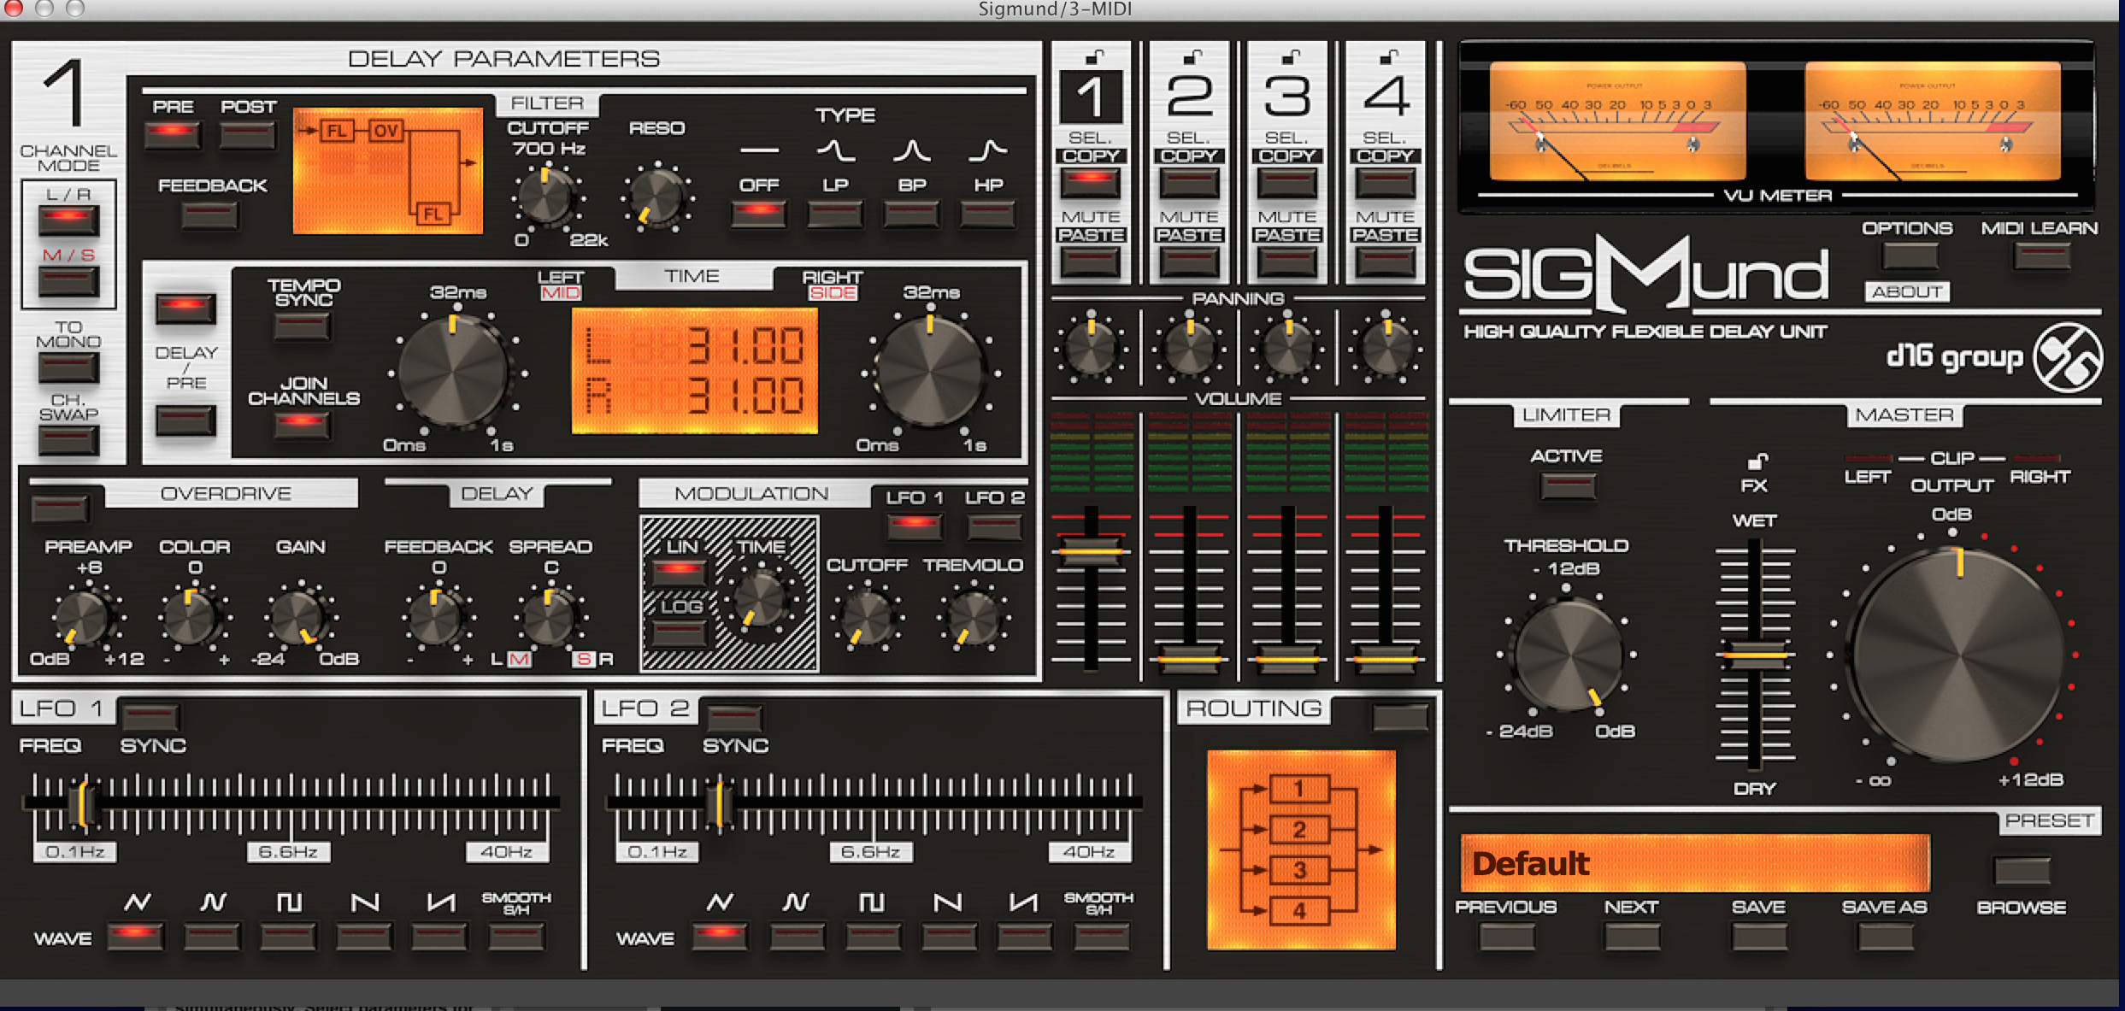Viewport: 2125px width, 1011px height.
Task: Click the Routing diagram display
Action: 1300,849
